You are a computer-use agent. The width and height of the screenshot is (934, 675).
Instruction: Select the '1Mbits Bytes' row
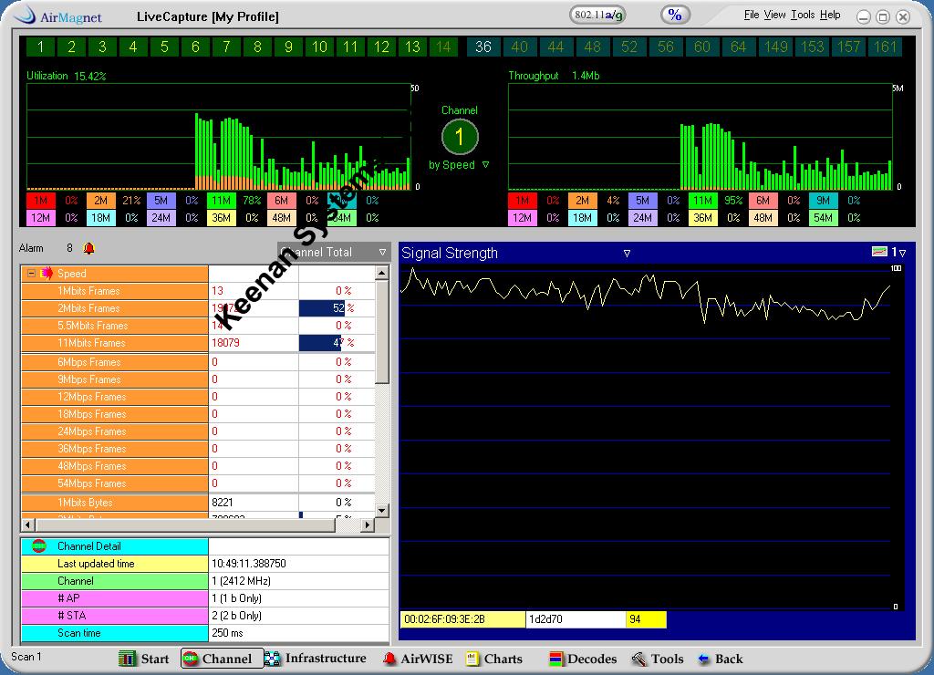click(198, 503)
